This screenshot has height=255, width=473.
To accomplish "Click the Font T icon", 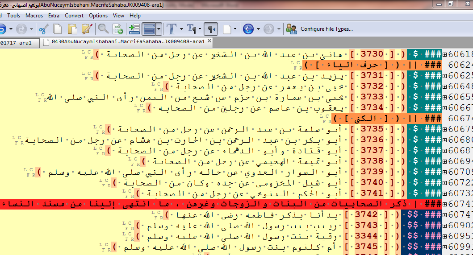I will [x=172, y=29].
